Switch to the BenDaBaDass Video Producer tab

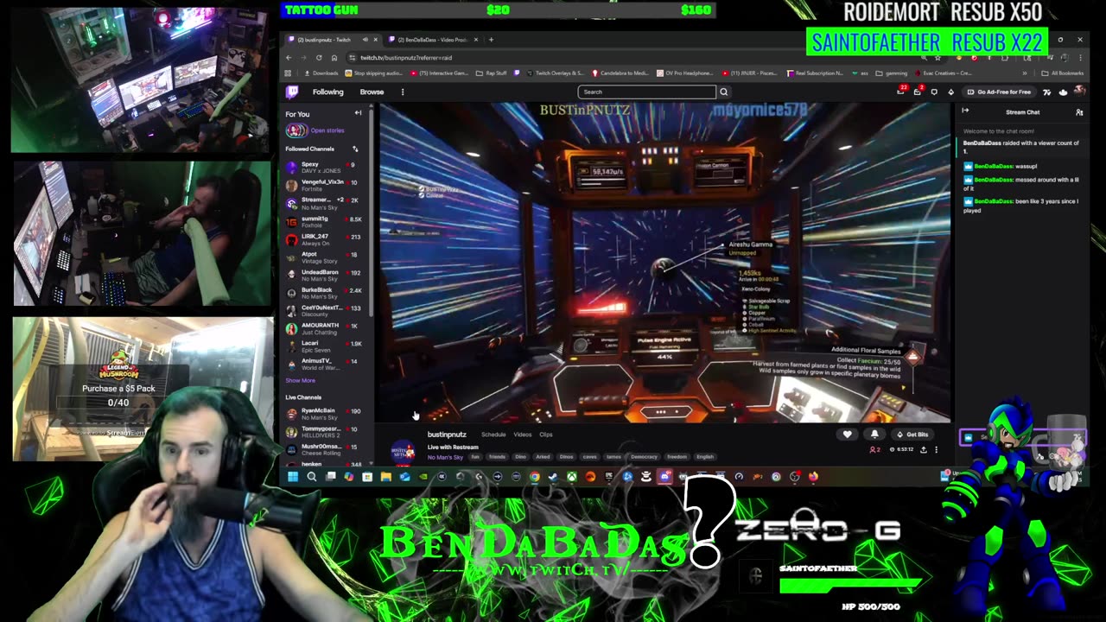click(x=432, y=40)
